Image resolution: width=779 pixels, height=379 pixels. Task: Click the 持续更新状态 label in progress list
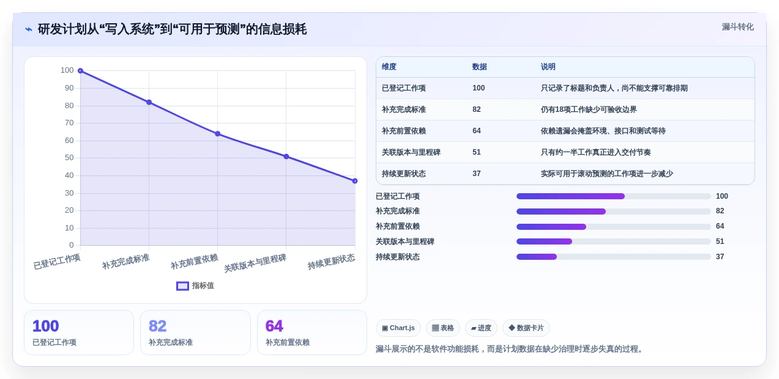coord(398,257)
